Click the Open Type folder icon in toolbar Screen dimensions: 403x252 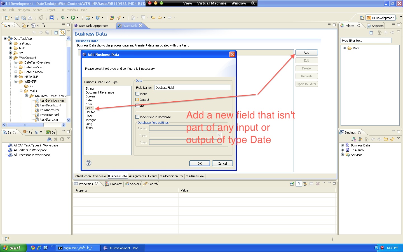coord(112,18)
